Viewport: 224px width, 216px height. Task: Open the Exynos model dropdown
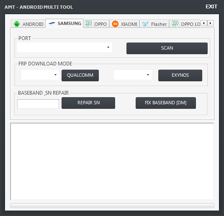pos(148,75)
